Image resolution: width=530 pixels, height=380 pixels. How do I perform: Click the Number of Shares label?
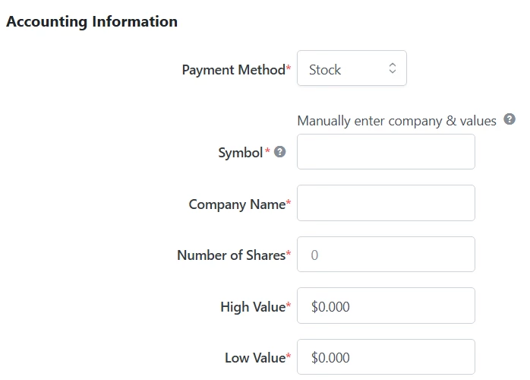[x=231, y=255]
